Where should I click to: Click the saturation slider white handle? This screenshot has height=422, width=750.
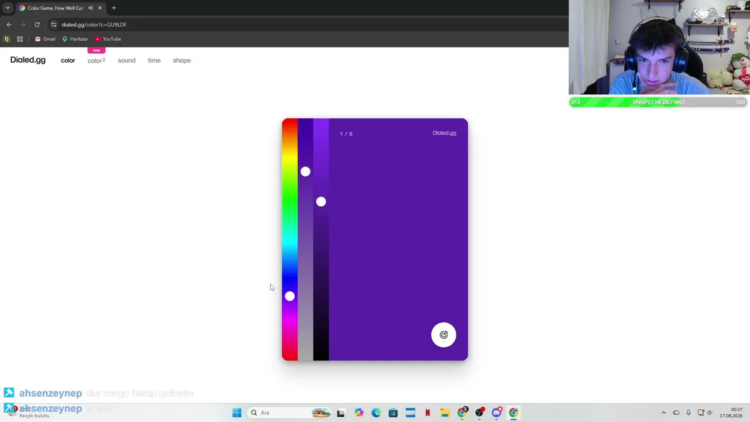point(305,171)
